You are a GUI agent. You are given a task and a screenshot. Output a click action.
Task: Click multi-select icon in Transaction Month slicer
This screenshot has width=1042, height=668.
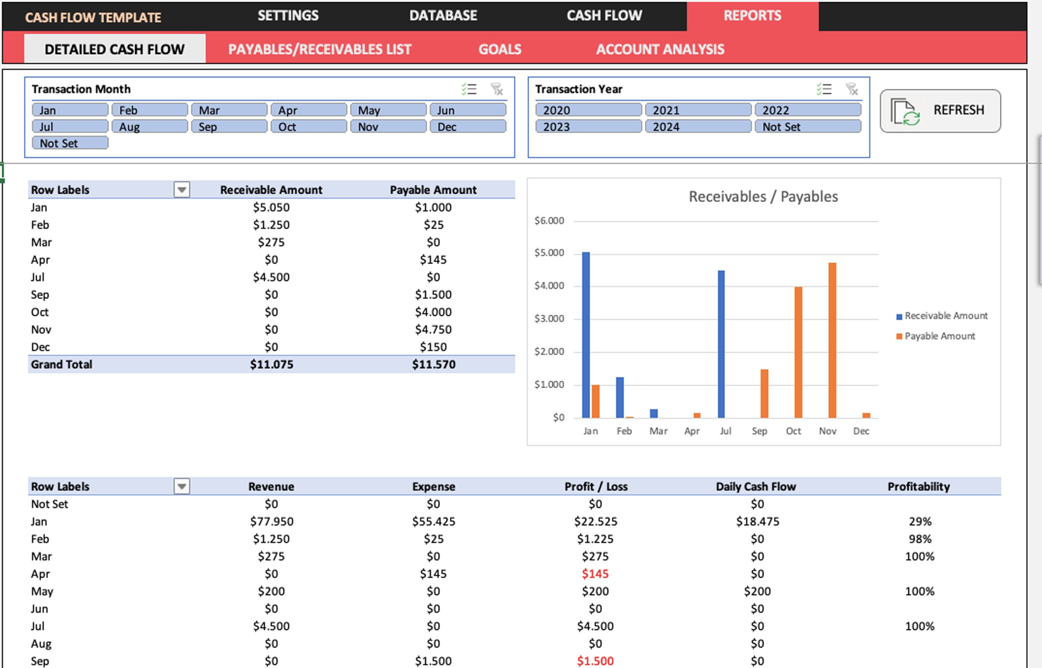click(x=469, y=90)
